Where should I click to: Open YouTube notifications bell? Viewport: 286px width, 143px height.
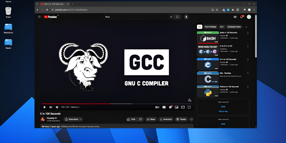242,17
